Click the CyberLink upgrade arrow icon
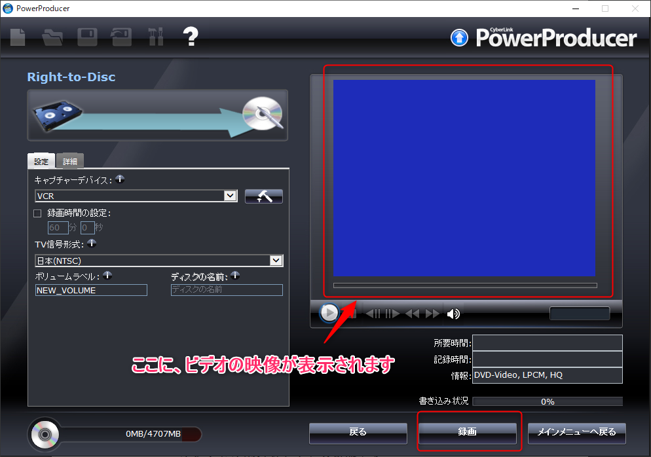This screenshot has width=651, height=457. (459, 38)
